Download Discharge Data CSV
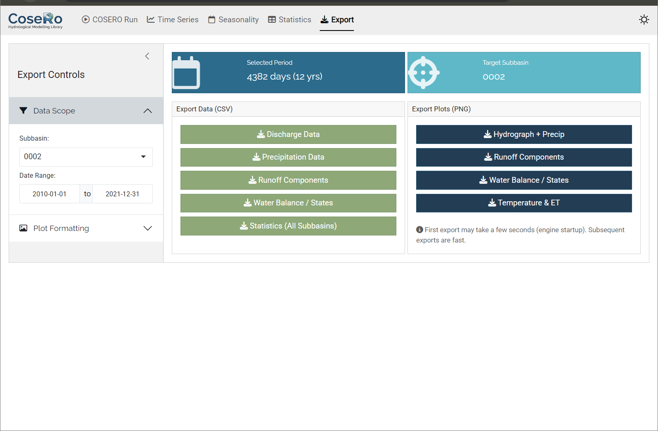The image size is (658, 431). (x=288, y=134)
